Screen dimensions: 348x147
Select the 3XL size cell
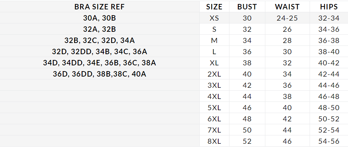pyautogui.click(x=214, y=85)
